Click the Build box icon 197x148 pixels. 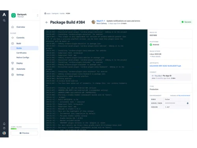tap(13, 43)
